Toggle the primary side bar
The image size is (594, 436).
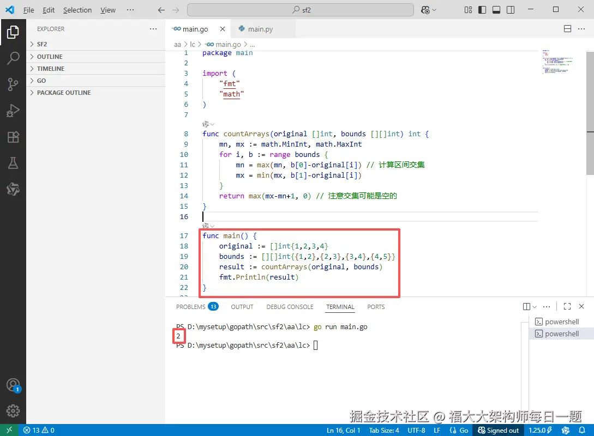pos(482,10)
